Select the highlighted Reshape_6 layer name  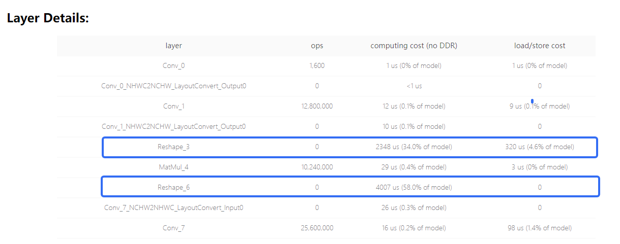(173, 187)
